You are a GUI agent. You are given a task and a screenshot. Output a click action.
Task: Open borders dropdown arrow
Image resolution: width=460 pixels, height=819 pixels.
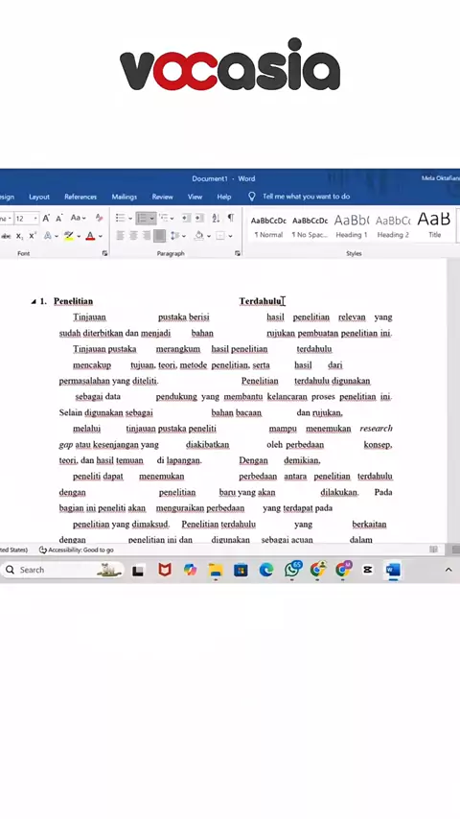click(x=230, y=236)
